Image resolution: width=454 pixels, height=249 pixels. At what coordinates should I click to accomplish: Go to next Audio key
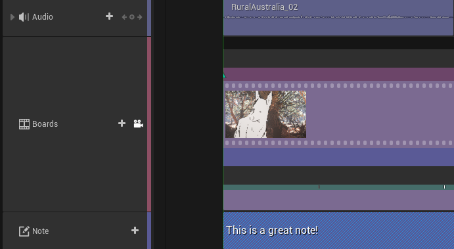coord(139,17)
